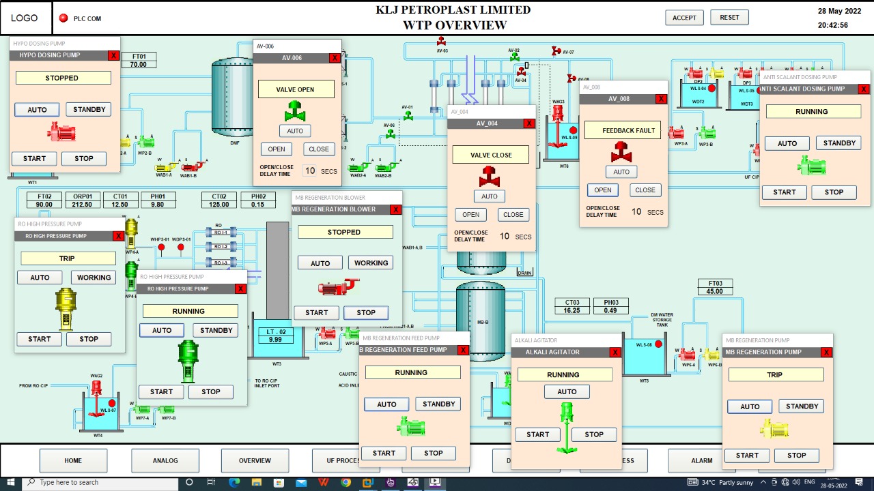The width and height of the screenshot is (874, 491).
Task: Edit AV_004 open/close delay time value
Action: click(x=505, y=237)
